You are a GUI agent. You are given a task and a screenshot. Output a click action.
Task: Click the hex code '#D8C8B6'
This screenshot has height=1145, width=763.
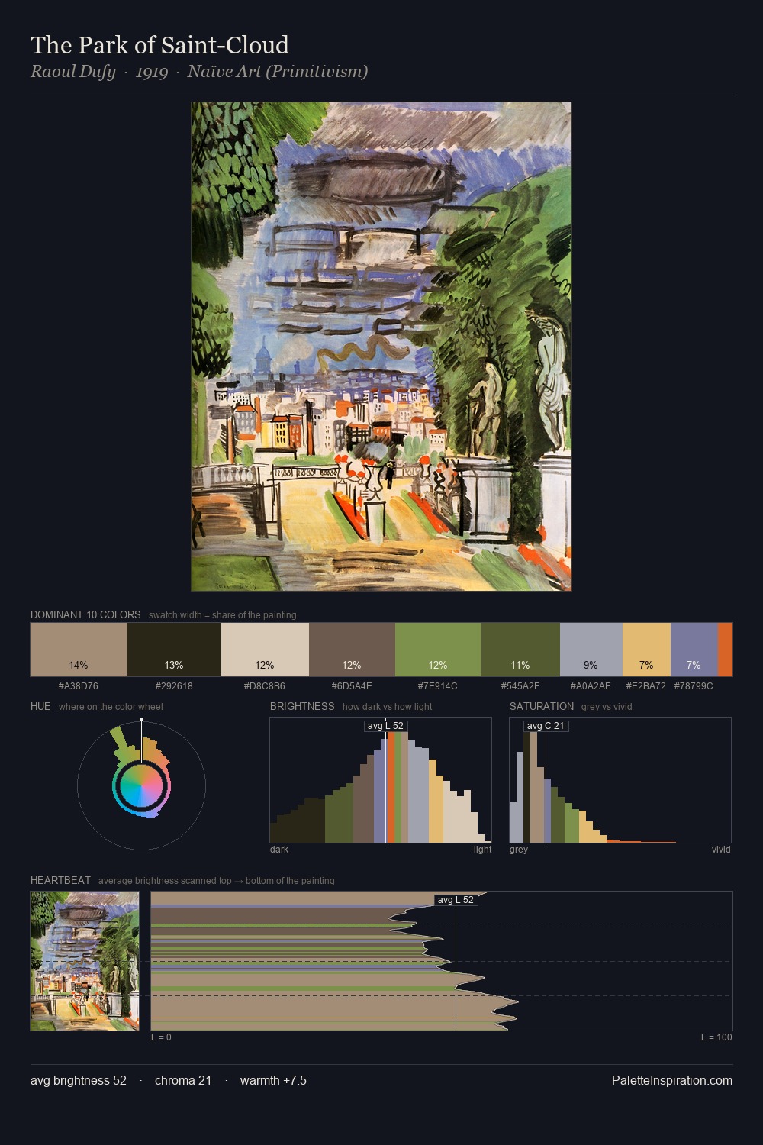(x=265, y=685)
